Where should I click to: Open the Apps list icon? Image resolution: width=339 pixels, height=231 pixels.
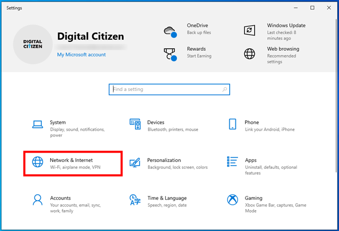coord(232,161)
